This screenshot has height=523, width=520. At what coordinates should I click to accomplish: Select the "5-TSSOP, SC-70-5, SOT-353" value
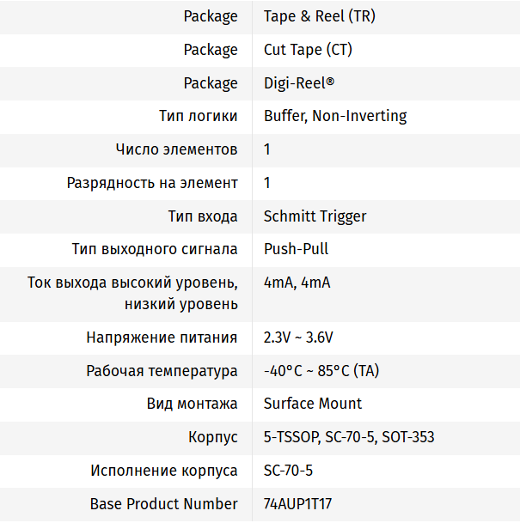(349, 437)
